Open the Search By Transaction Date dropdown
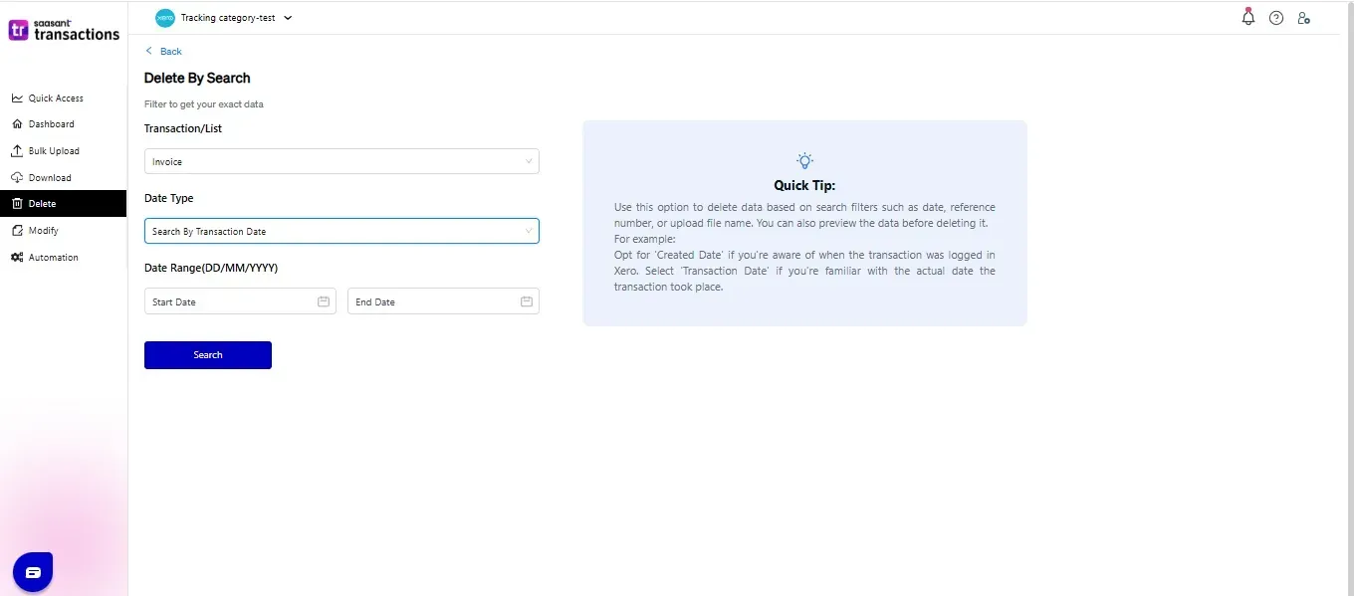This screenshot has height=596, width=1354. click(x=341, y=231)
